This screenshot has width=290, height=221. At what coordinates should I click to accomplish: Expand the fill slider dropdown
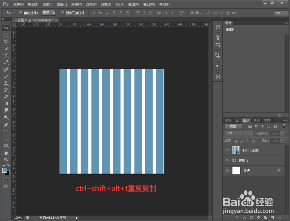point(282,141)
